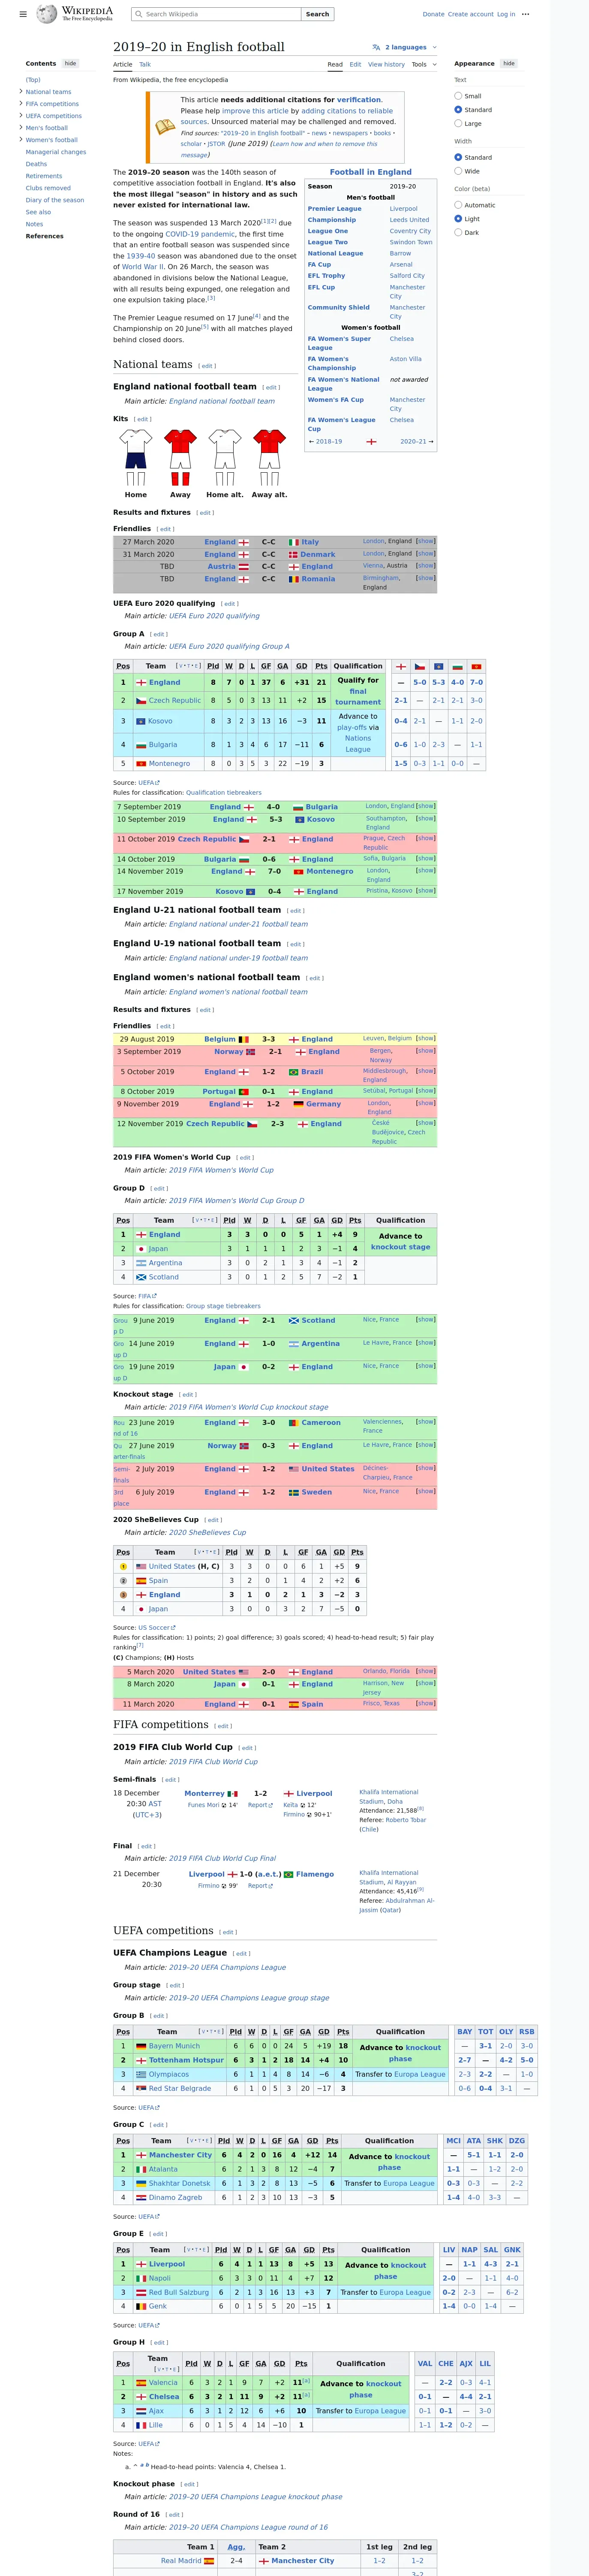The image size is (589, 2576).
Task: Click the Flamengo Brazil flag in Club World Cup final
Action: pos(288,1874)
